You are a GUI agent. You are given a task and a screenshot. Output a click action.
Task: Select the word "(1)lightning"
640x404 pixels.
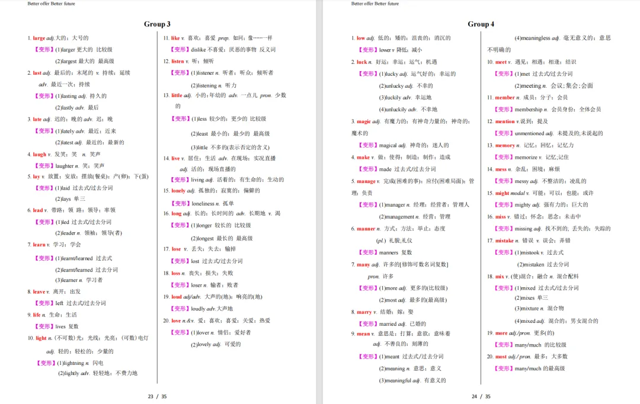[x=71, y=363]
